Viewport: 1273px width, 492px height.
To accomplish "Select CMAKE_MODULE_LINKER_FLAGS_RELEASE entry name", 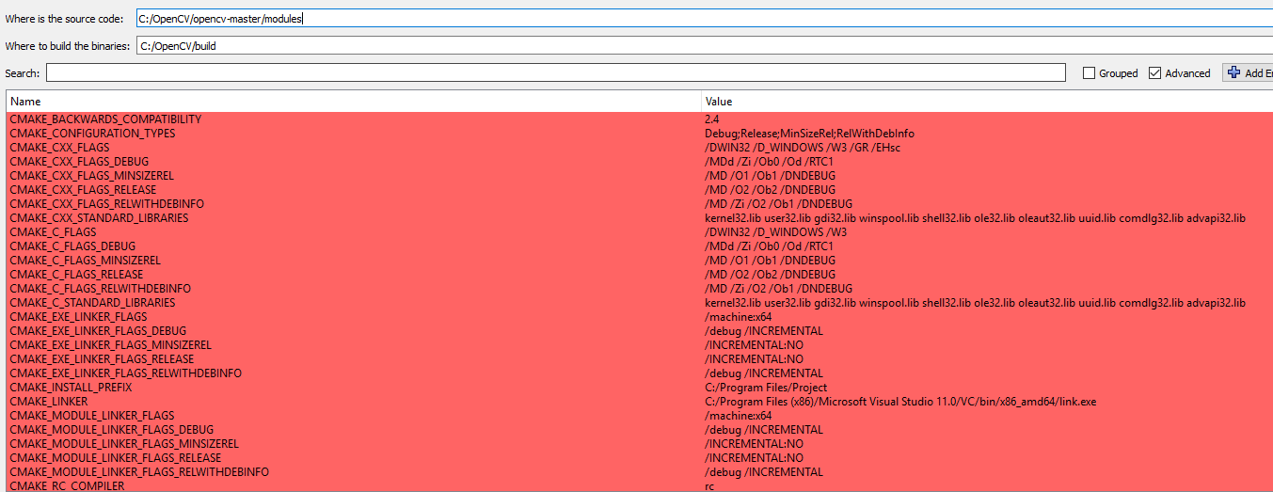I will [x=115, y=458].
